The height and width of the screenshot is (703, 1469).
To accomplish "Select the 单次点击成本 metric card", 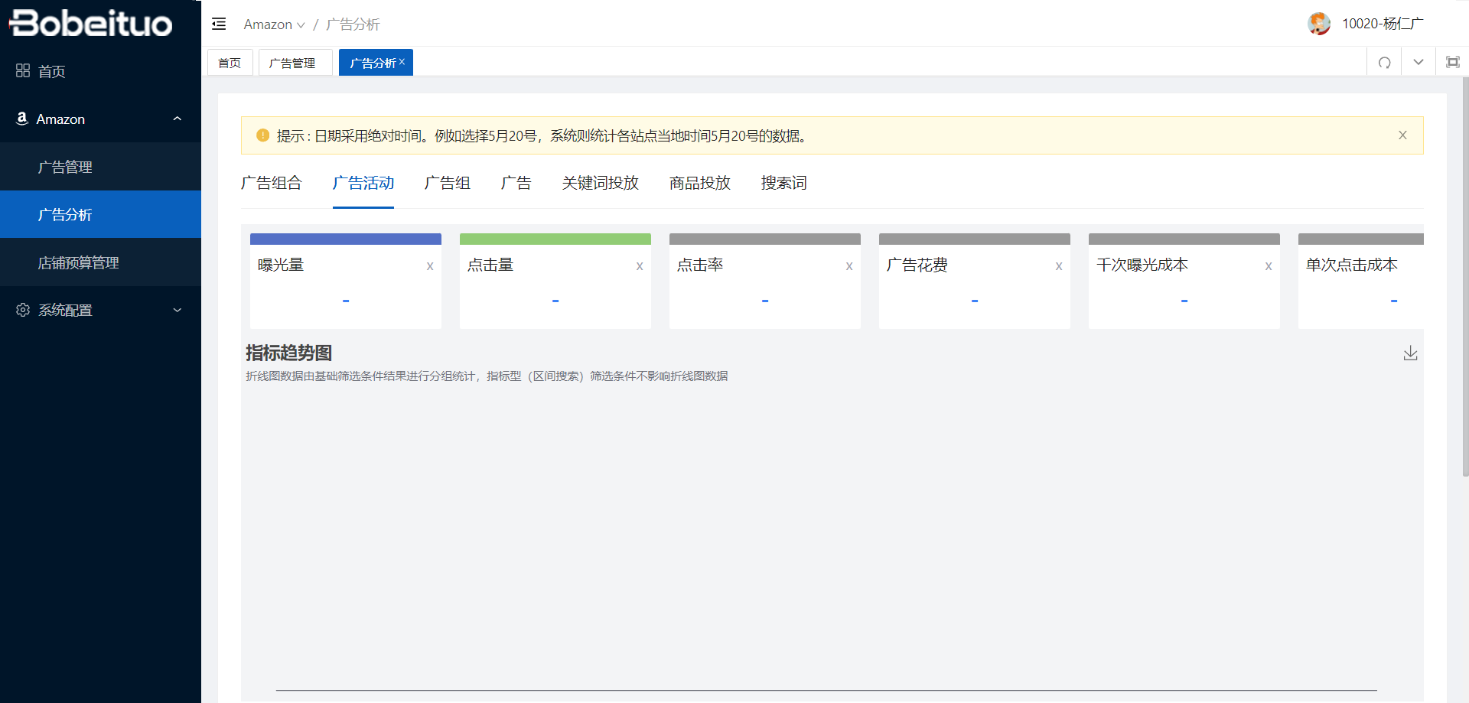I will [x=1361, y=282].
